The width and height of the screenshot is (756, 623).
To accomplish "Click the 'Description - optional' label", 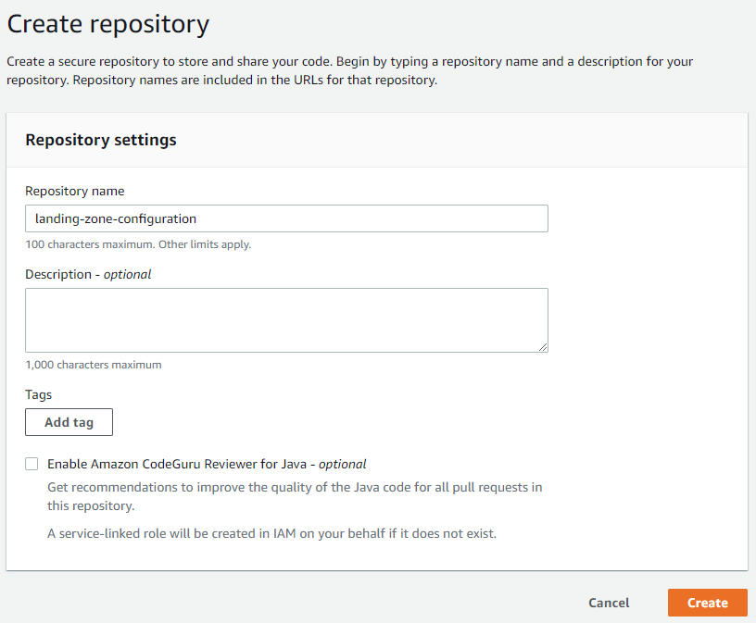I will click(x=88, y=274).
